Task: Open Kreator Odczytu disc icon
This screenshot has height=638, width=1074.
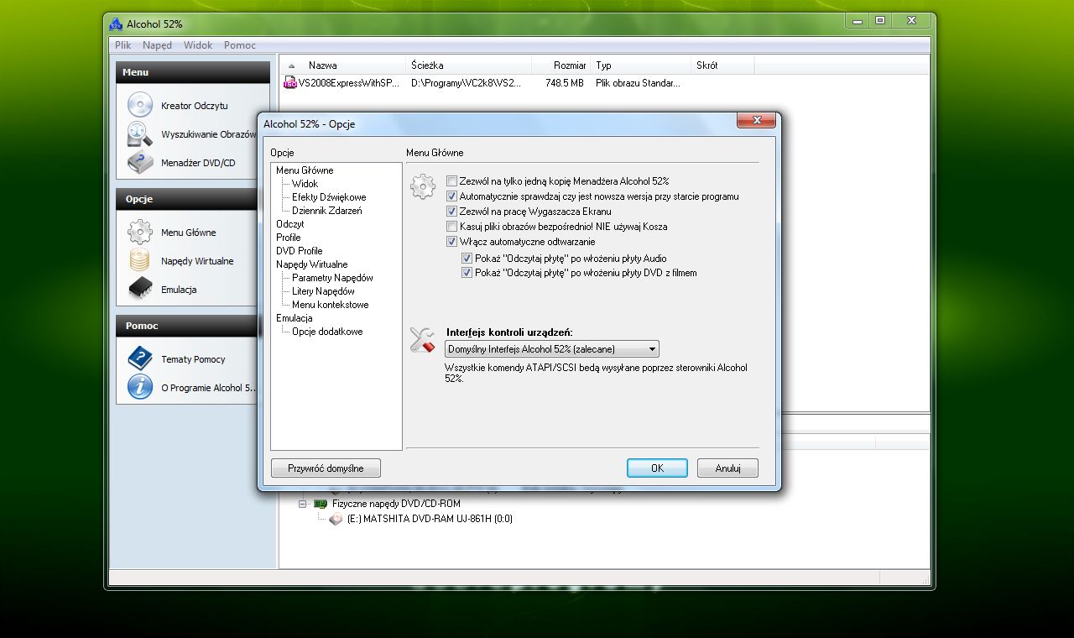Action: [139, 105]
